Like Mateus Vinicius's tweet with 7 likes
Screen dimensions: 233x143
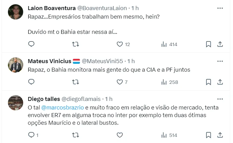tap(120, 82)
